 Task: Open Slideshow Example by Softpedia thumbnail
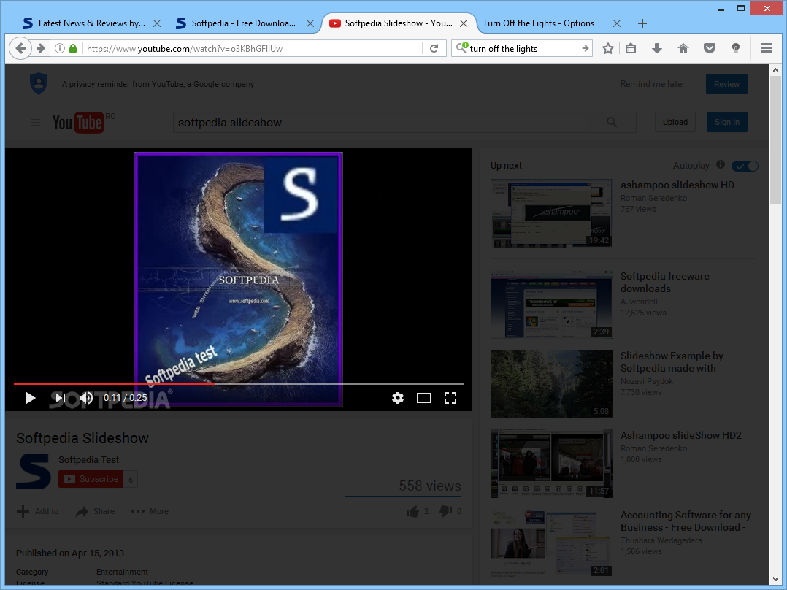pyautogui.click(x=552, y=384)
